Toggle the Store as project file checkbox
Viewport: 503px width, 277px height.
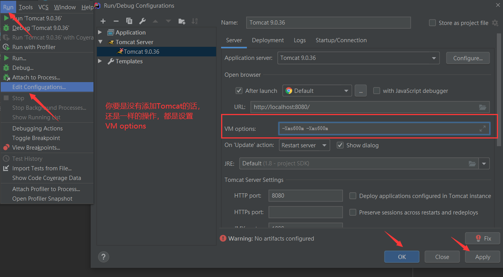point(432,23)
